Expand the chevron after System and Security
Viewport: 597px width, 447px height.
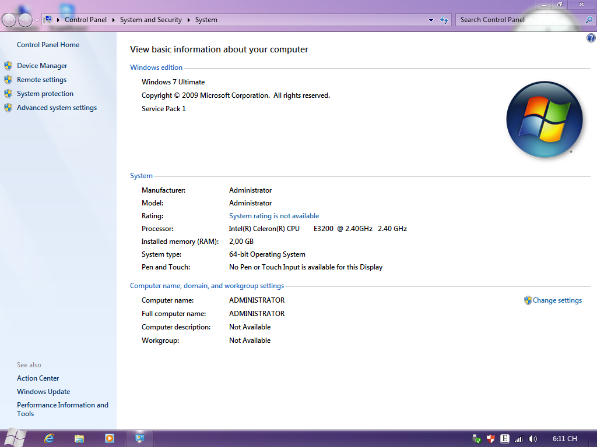pos(188,20)
